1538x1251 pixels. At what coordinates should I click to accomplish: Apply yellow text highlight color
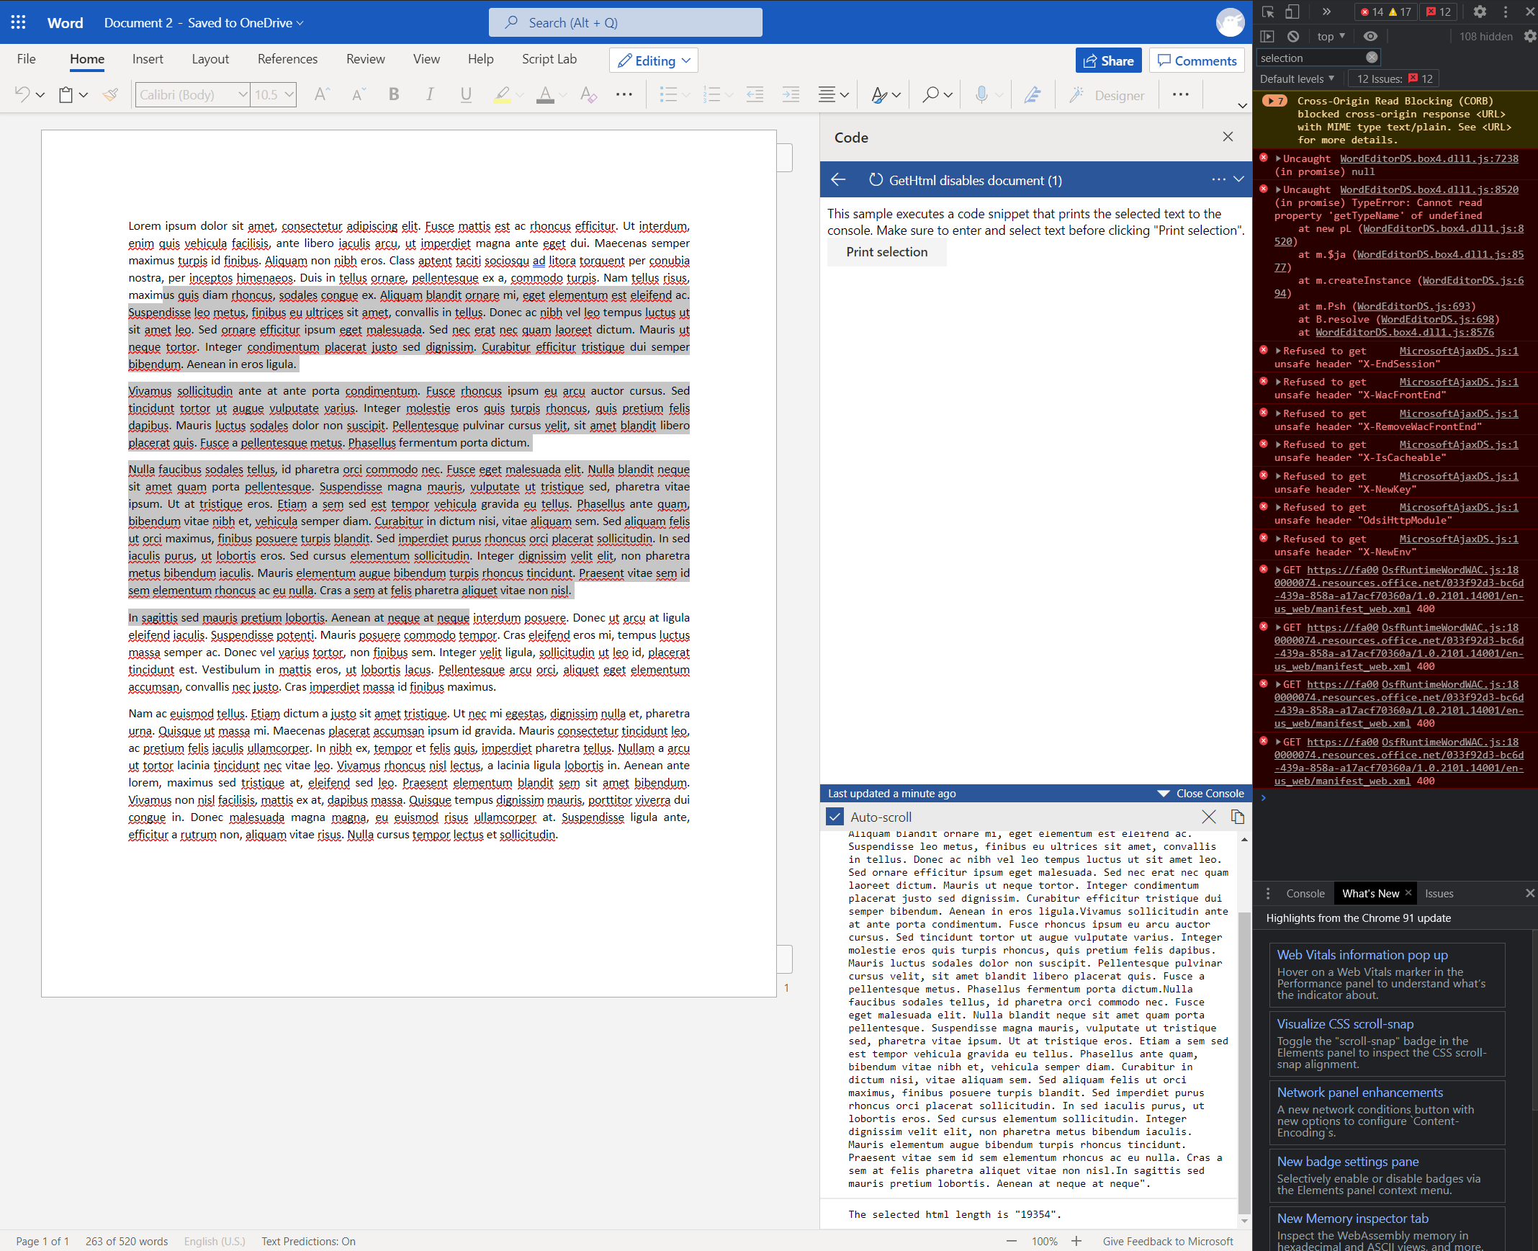click(502, 94)
